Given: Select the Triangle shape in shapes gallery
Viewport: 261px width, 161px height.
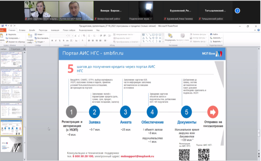Looking at the screenshot, I should 144,38.
